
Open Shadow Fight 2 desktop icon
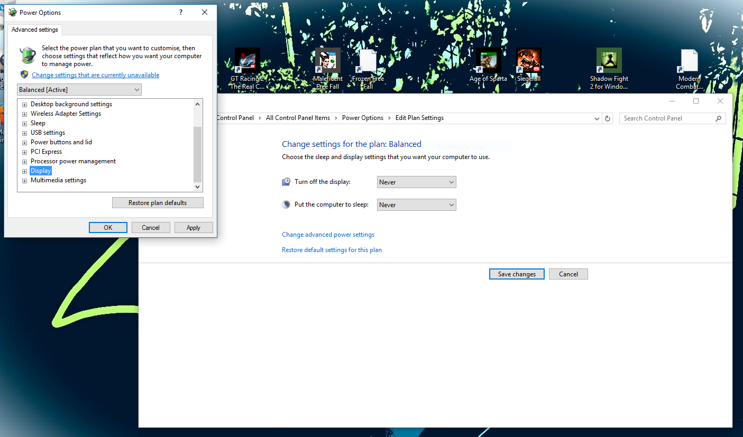[609, 61]
